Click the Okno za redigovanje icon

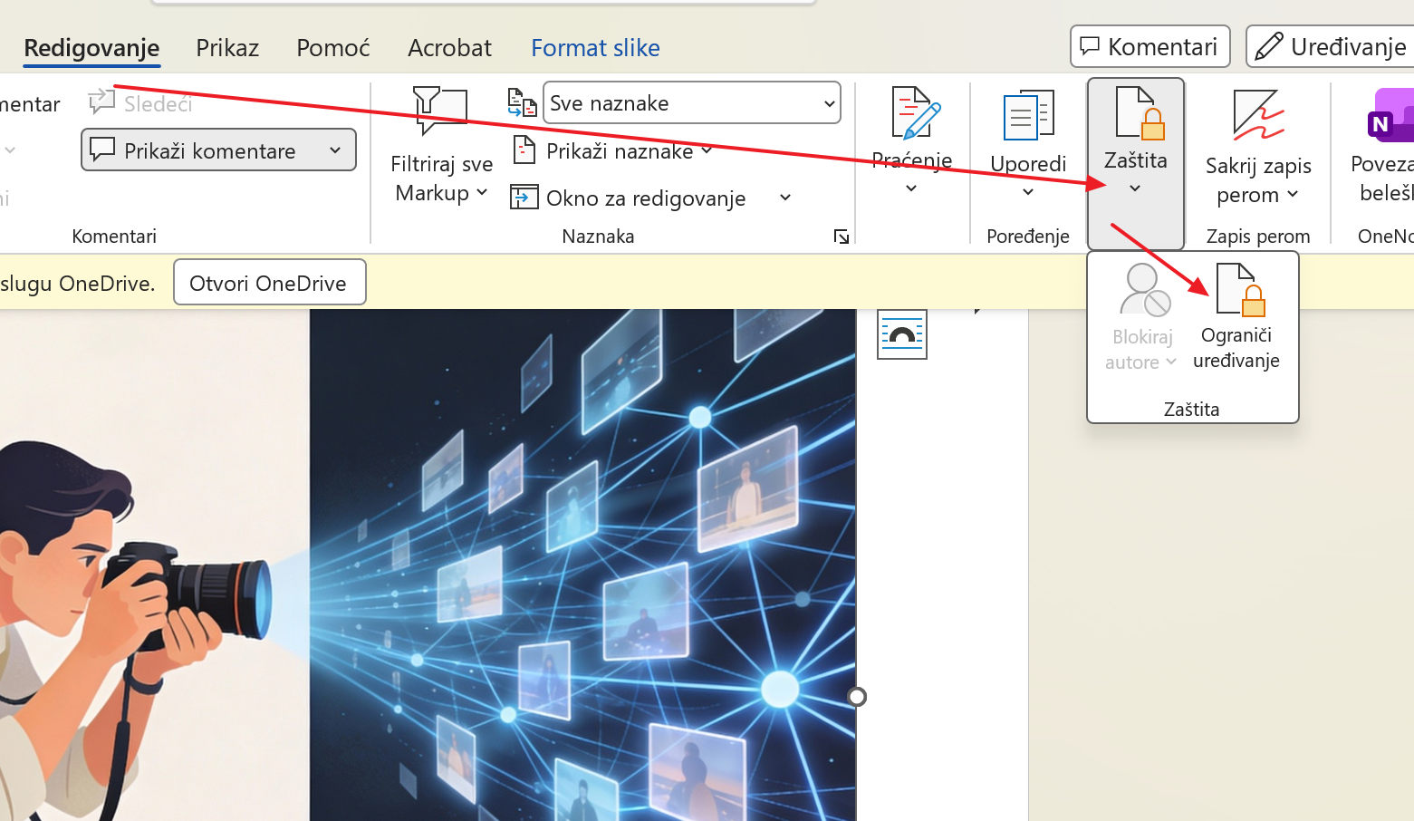pos(524,198)
